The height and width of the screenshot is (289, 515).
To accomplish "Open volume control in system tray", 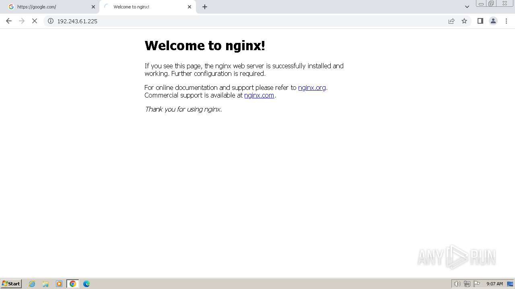I will [x=457, y=284].
